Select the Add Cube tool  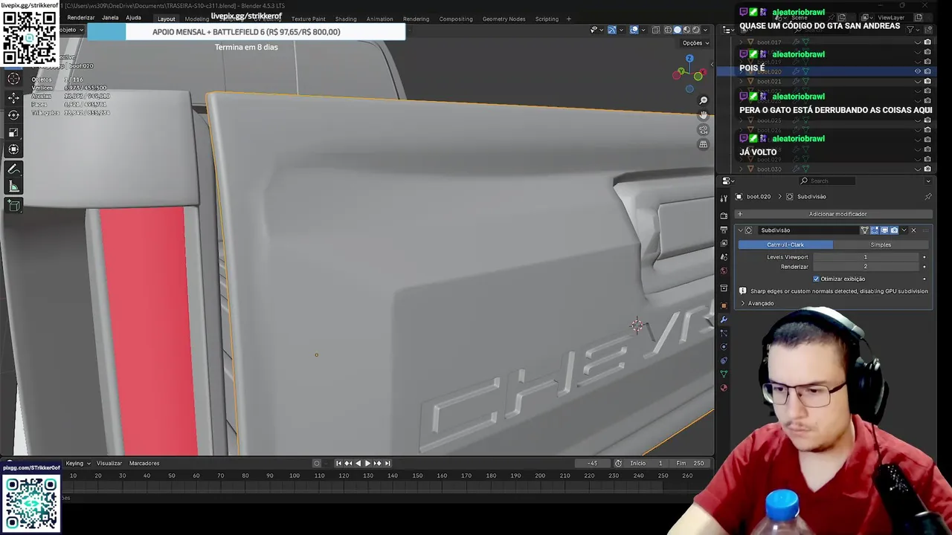click(x=13, y=206)
